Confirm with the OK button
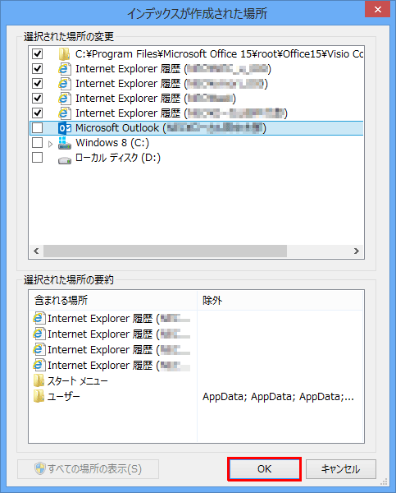This screenshot has width=396, height=493. point(264,469)
